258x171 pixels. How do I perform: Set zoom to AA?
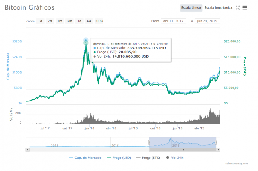tap(89, 21)
